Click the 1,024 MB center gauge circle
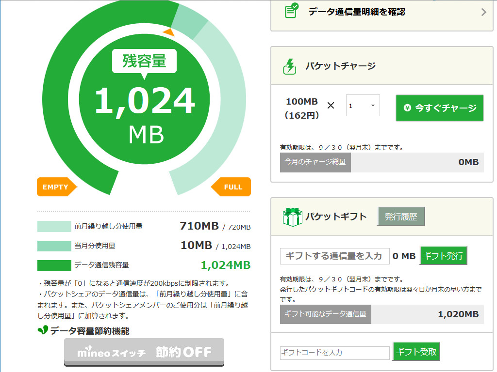Screen dimensions: 497x372 [x=144, y=99]
